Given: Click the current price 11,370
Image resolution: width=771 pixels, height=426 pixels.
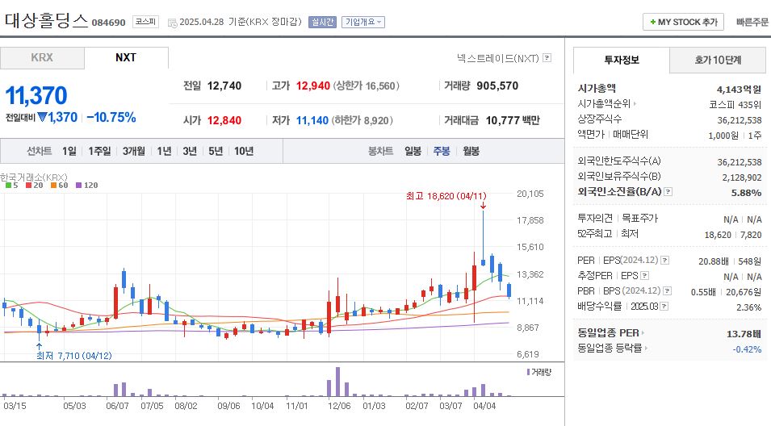Looking at the screenshot, I should [x=36, y=95].
